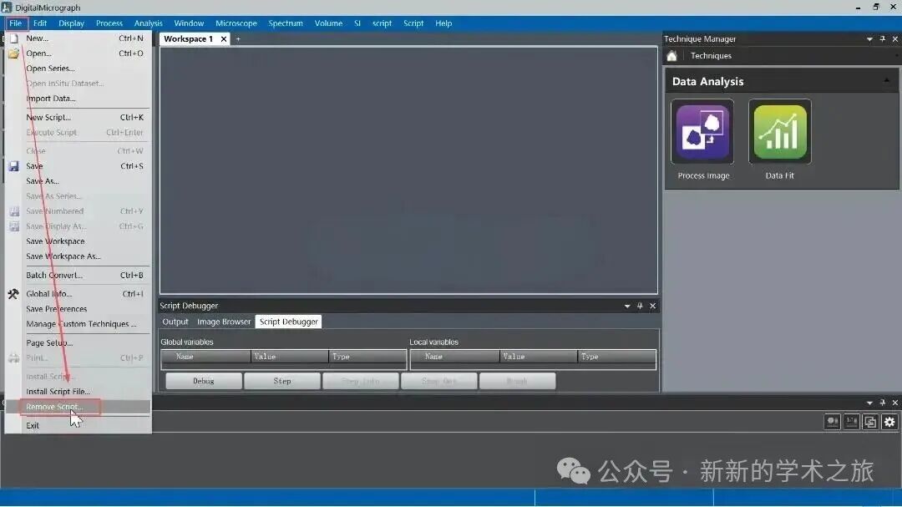Switch to the Image Browser tab
902x507 pixels.
coord(224,322)
